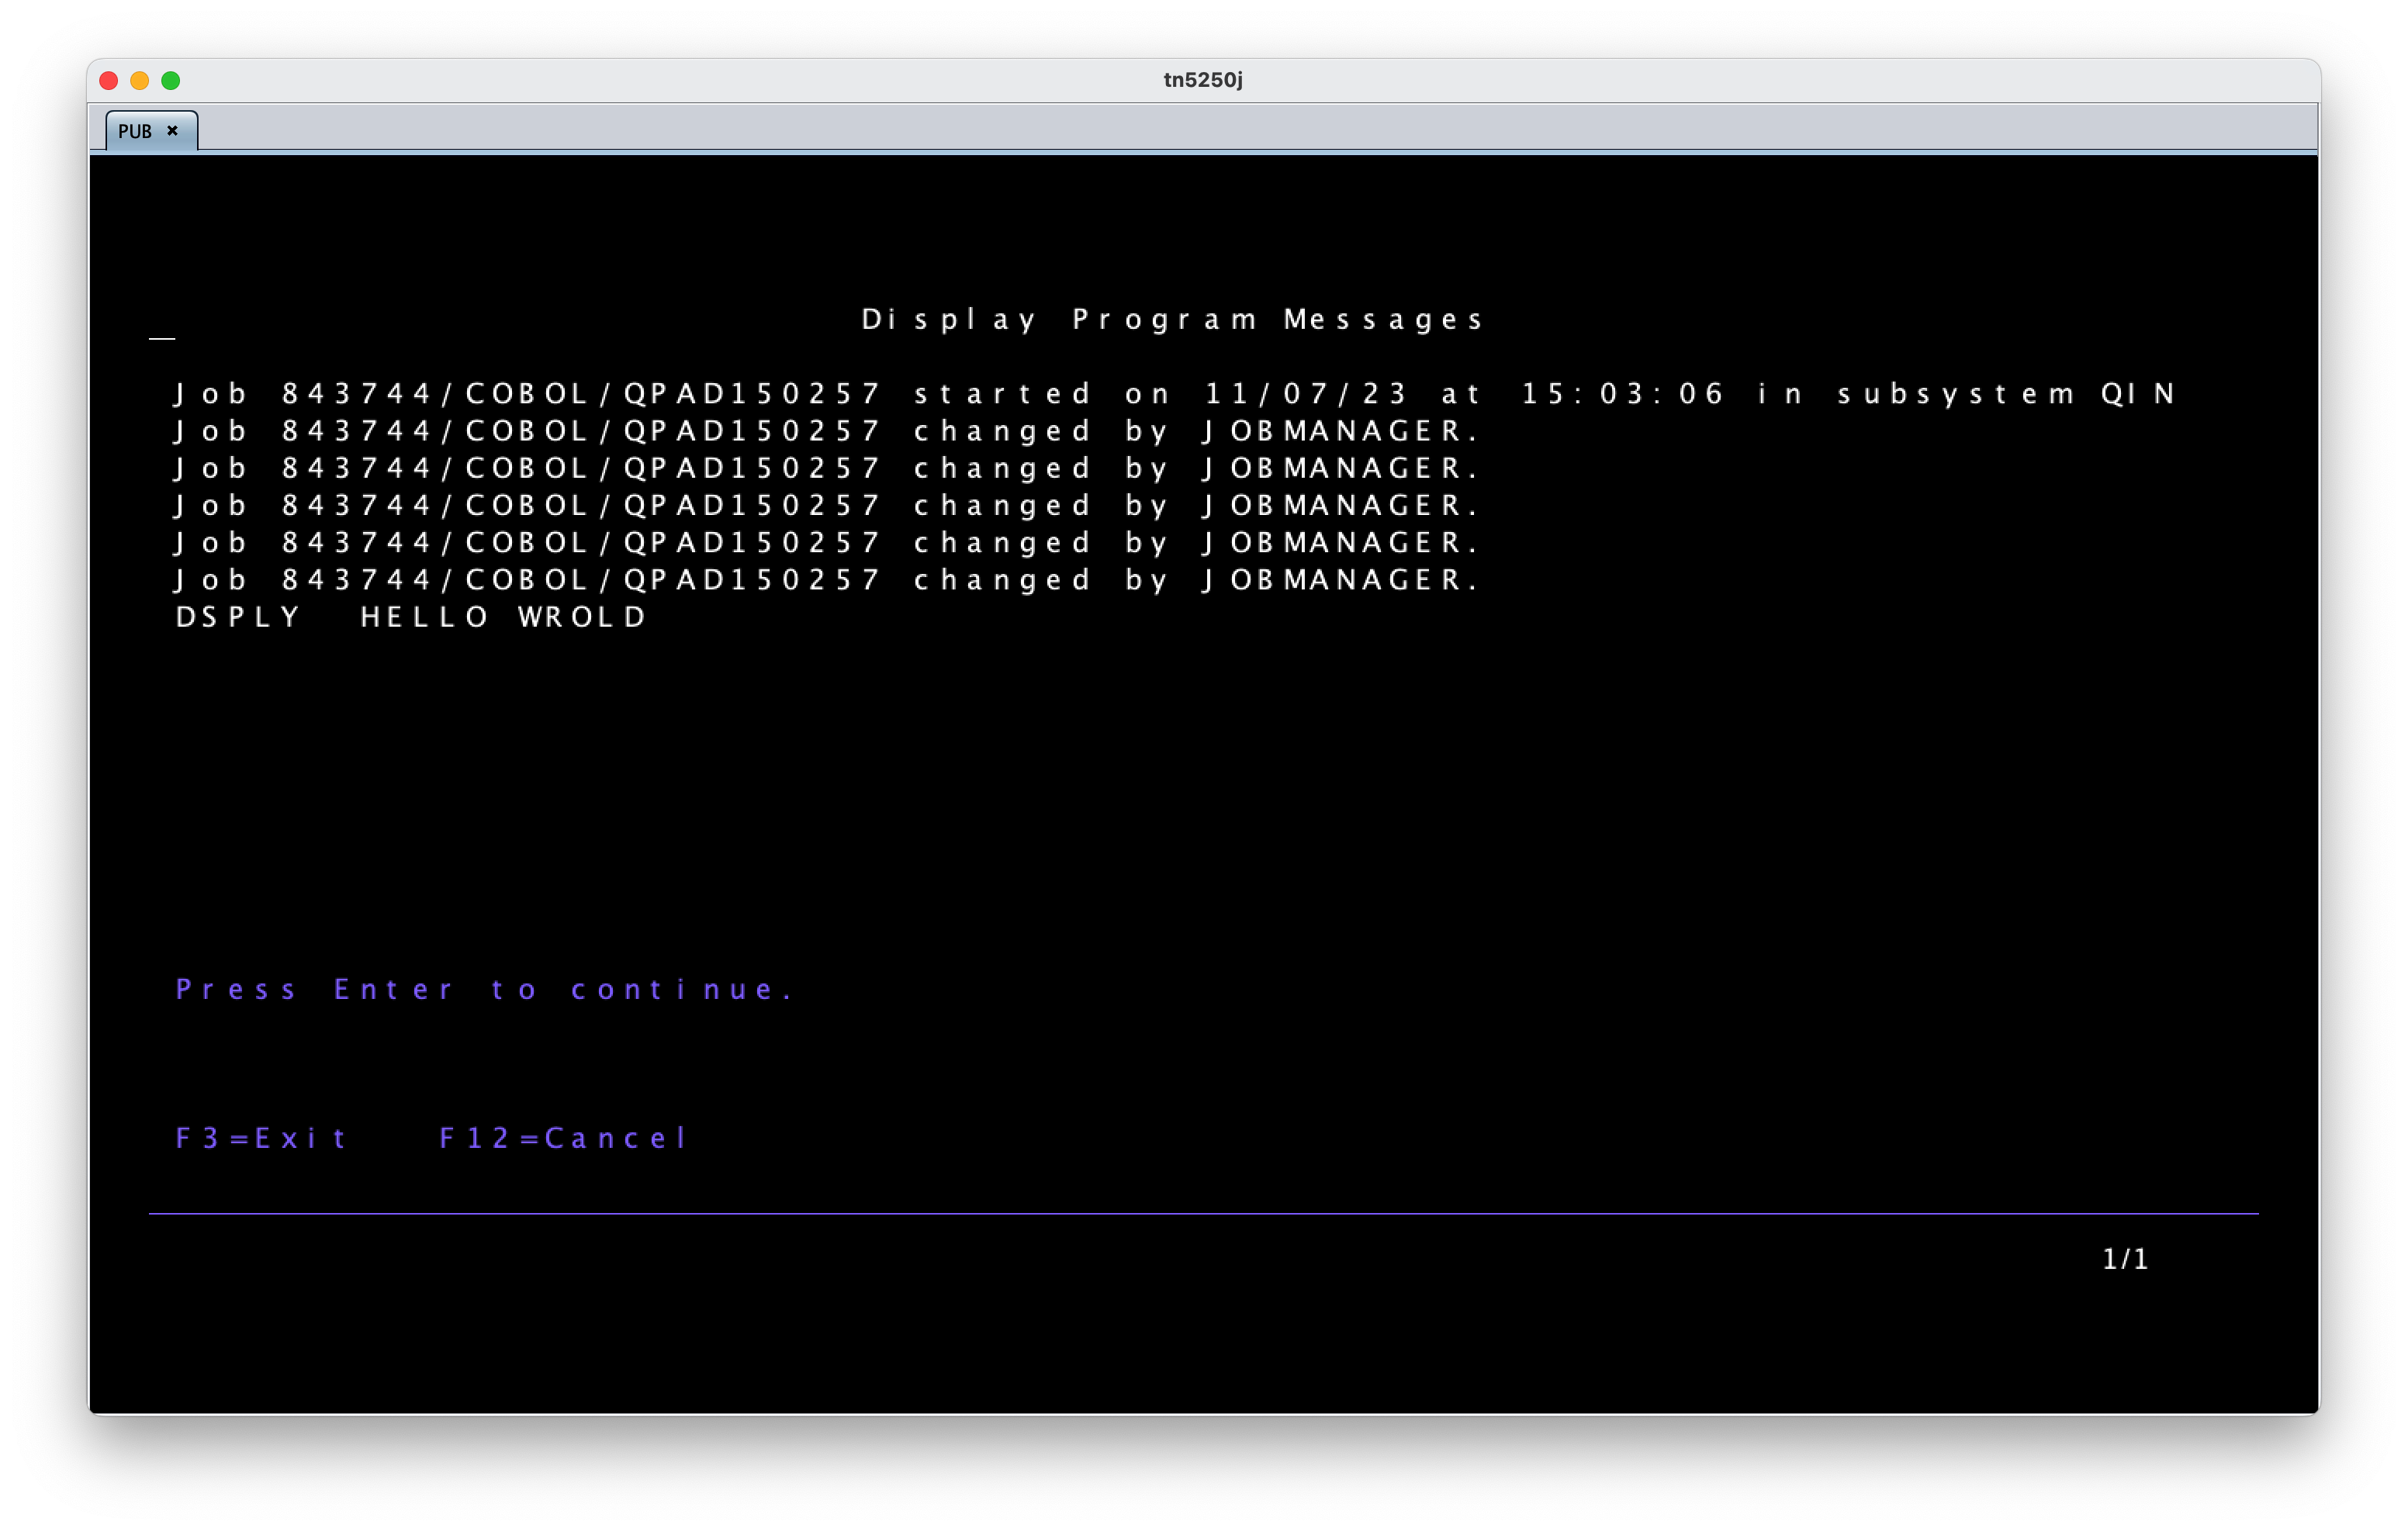
Task: Click the subsystem QIN text
Action: tap(2005, 393)
